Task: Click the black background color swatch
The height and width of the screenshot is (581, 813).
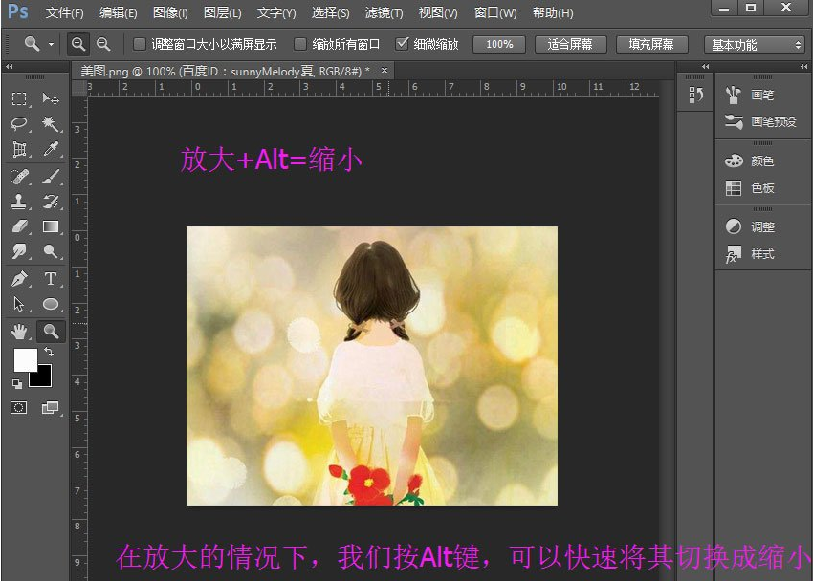Action: pos(45,380)
